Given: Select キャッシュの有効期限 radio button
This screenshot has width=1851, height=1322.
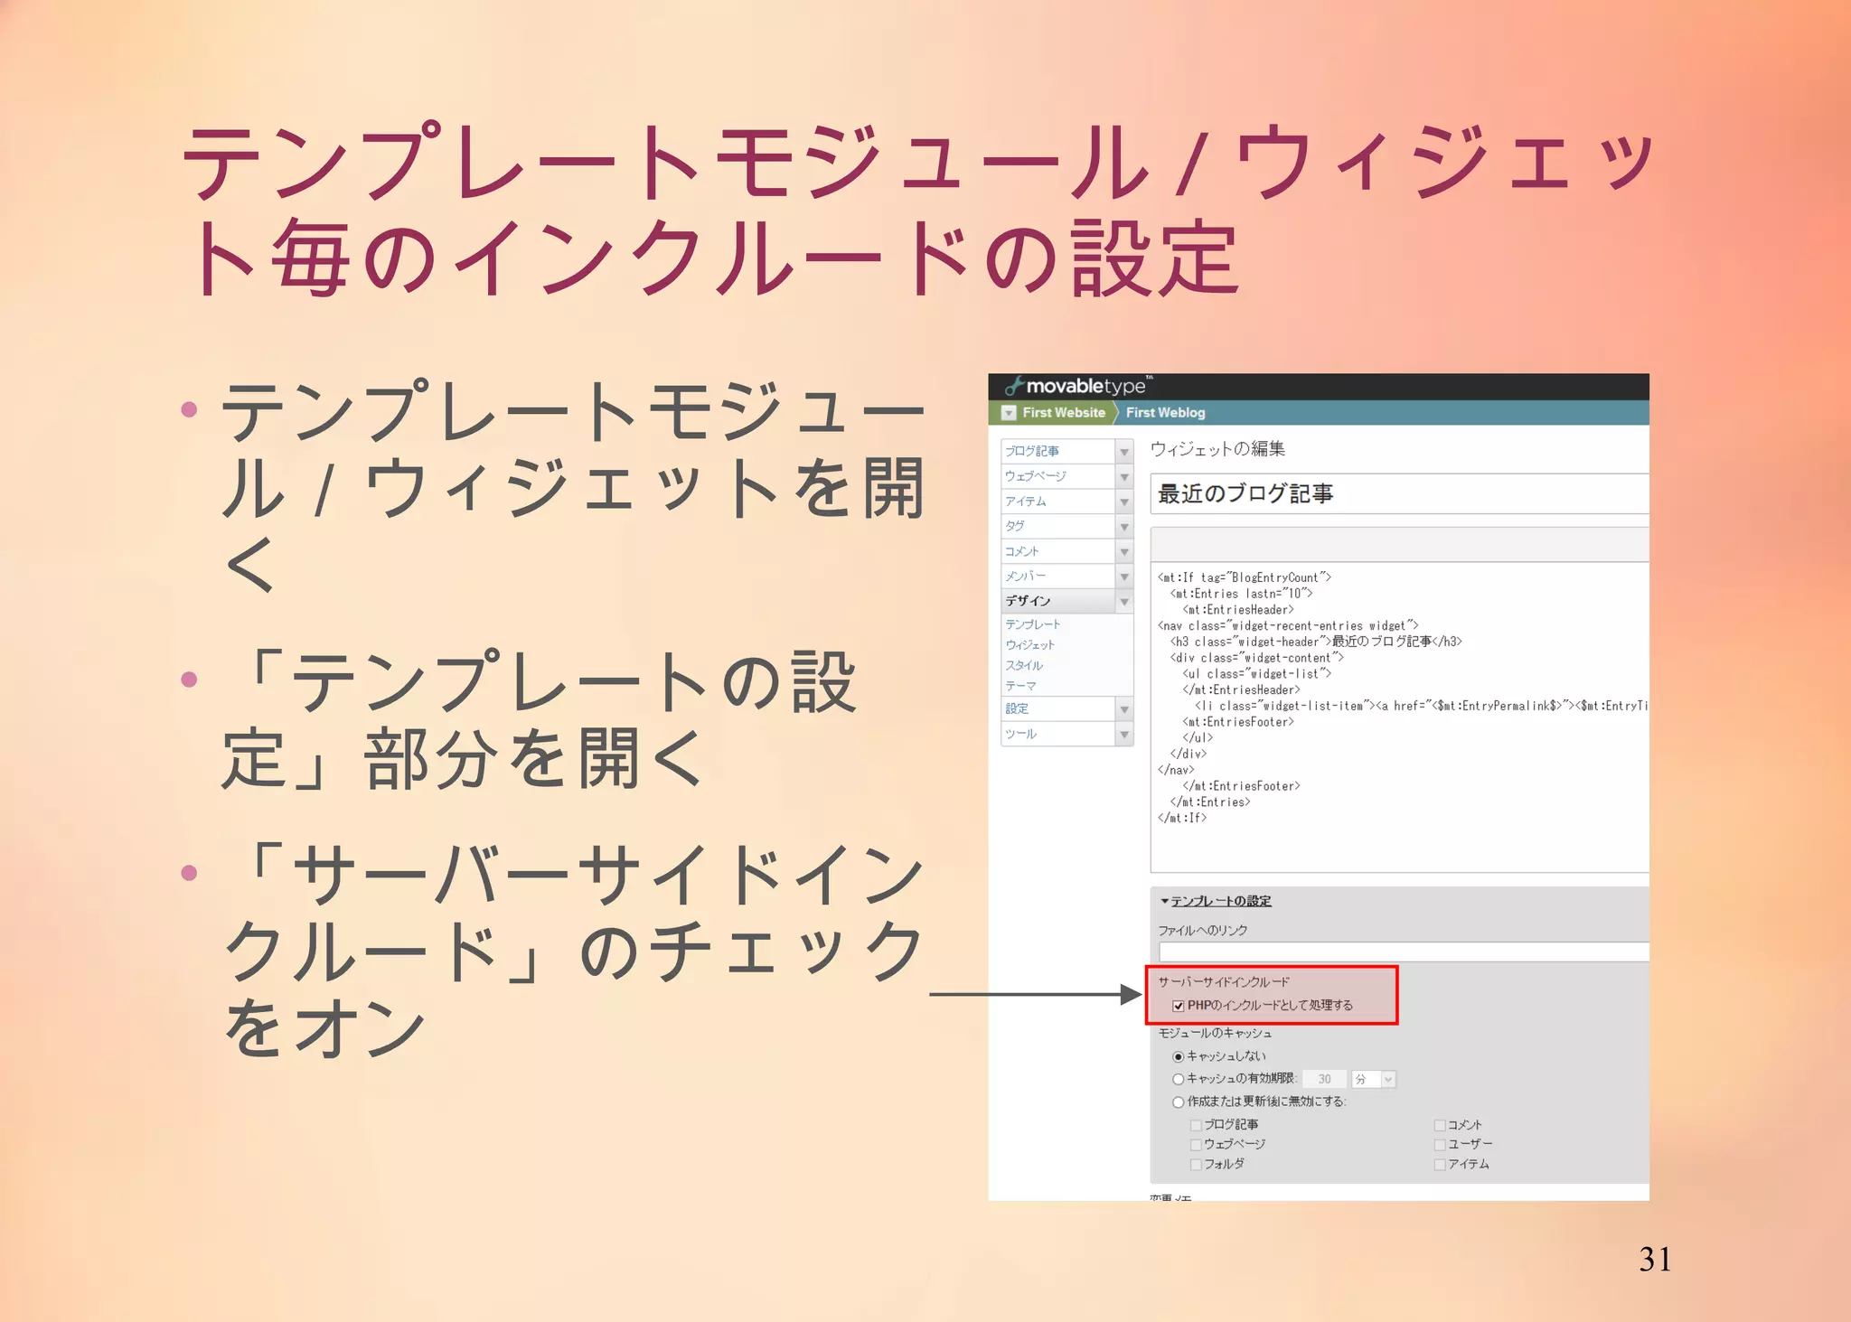Looking at the screenshot, I should [1179, 1079].
